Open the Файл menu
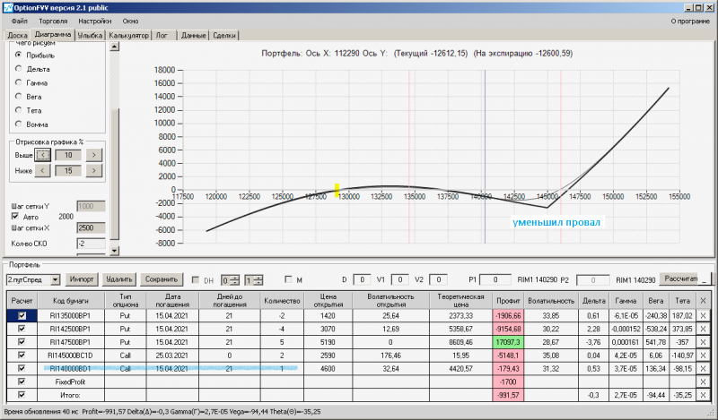 coord(19,21)
